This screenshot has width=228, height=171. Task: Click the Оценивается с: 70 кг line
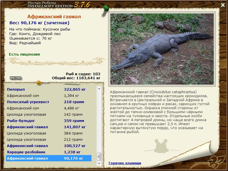[x=30, y=38]
